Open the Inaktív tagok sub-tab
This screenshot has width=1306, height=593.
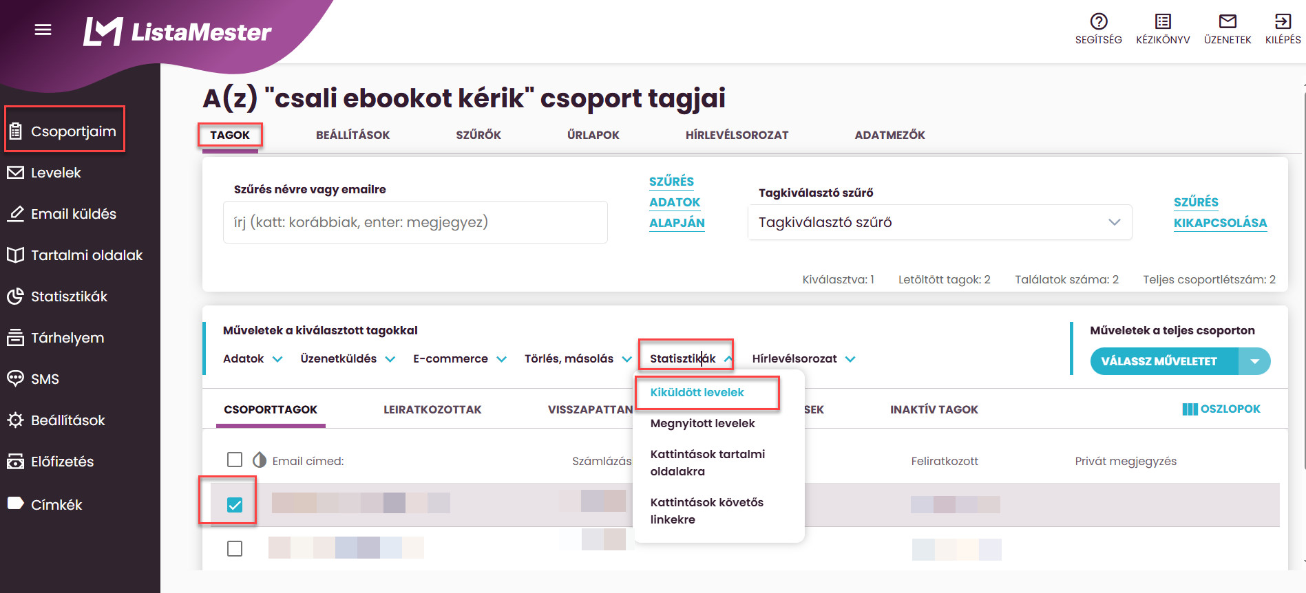point(934,409)
